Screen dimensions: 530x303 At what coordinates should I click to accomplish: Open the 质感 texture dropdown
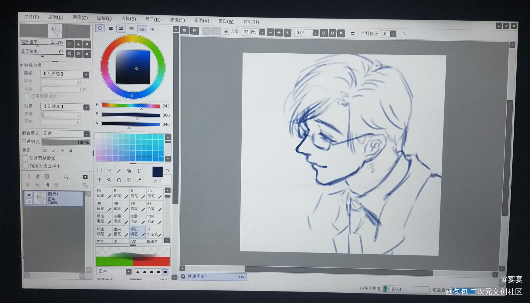[65, 74]
